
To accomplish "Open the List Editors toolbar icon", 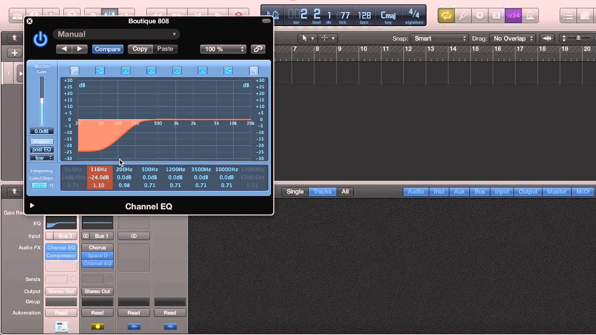I will (x=568, y=16).
